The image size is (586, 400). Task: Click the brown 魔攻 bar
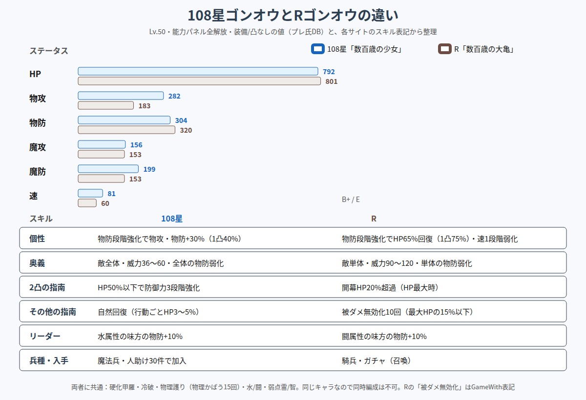101,154
